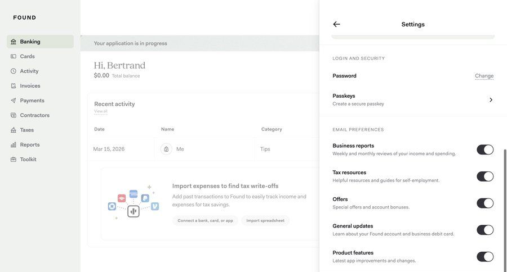Select the Taxes menu label
The height and width of the screenshot is (272, 507).
coord(27,130)
